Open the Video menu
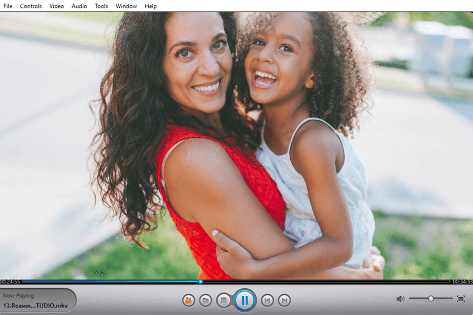473x315 pixels. tap(56, 6)
